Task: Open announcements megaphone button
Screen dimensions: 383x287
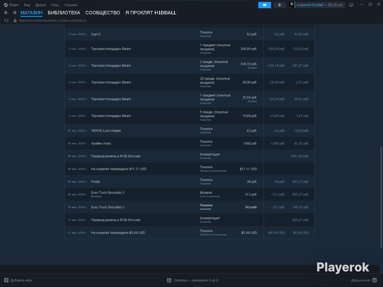Action: pyautogui.click(x=265, y=5)
